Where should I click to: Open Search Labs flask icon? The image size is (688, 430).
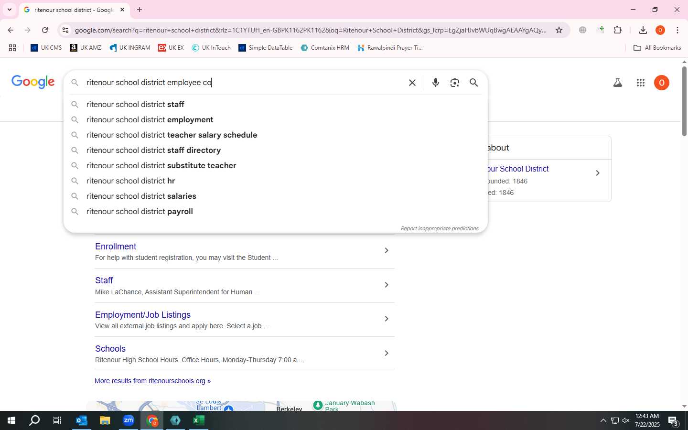(x=618, y=83)
